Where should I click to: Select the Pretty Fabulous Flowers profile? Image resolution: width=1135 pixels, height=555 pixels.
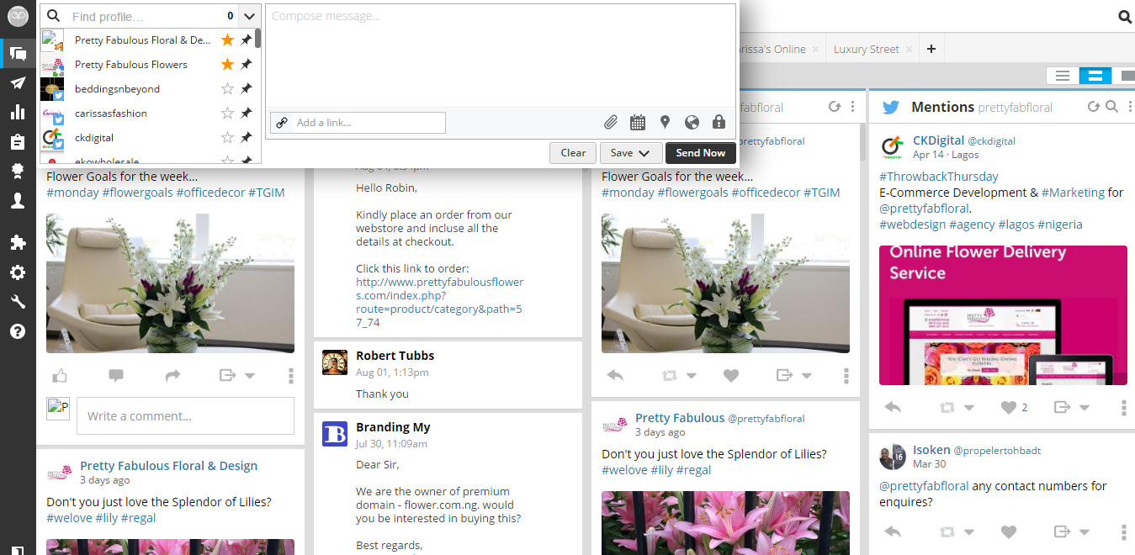131,64
